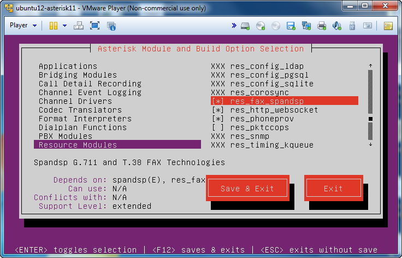The width and height of the screenshot is (402, 258).
Task: Open the Player menu dropdown
Action: tap(23, 25)
